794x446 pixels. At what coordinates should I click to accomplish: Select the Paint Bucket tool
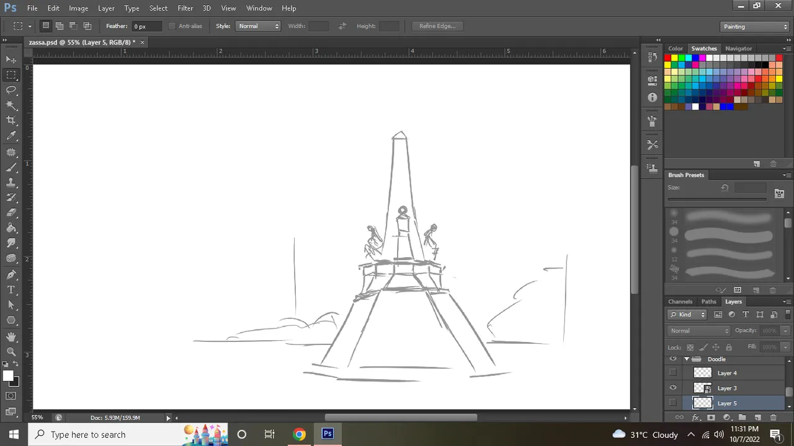11,228
